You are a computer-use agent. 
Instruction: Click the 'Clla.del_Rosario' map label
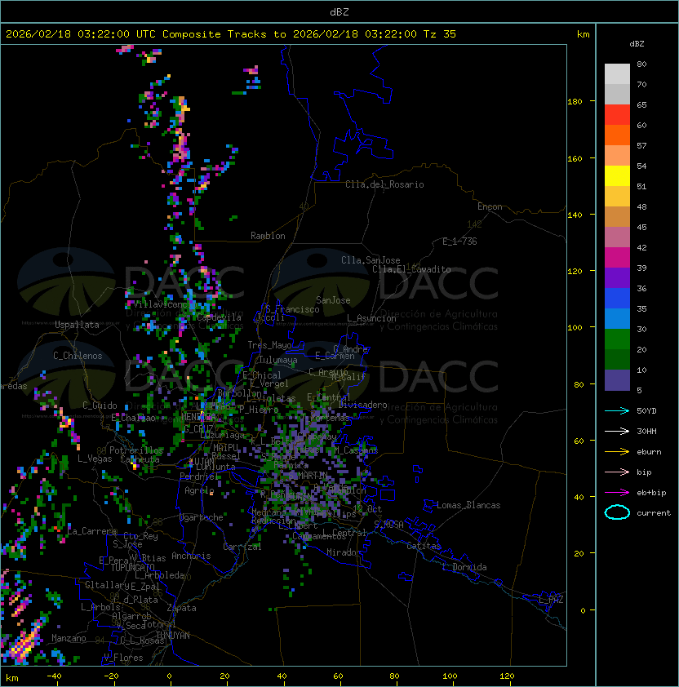coord(384,184)
